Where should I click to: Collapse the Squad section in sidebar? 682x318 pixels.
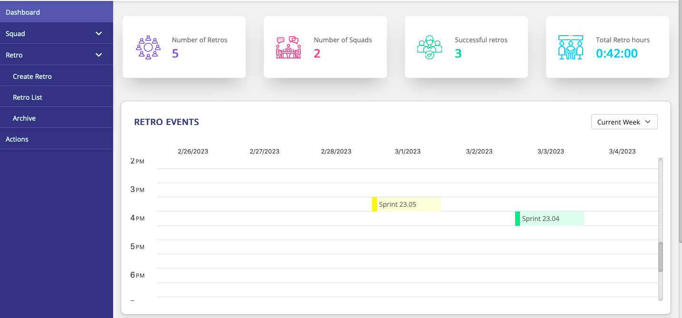point(98,33)
